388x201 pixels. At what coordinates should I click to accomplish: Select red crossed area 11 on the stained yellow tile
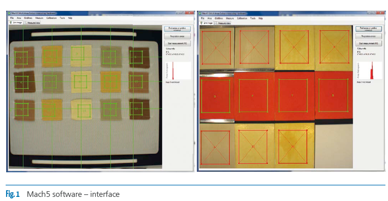(x=293, y=147)
